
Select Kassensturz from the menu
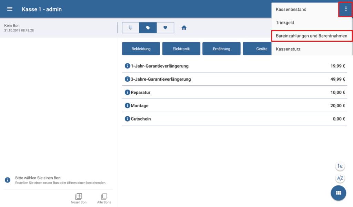coord(288,49)
